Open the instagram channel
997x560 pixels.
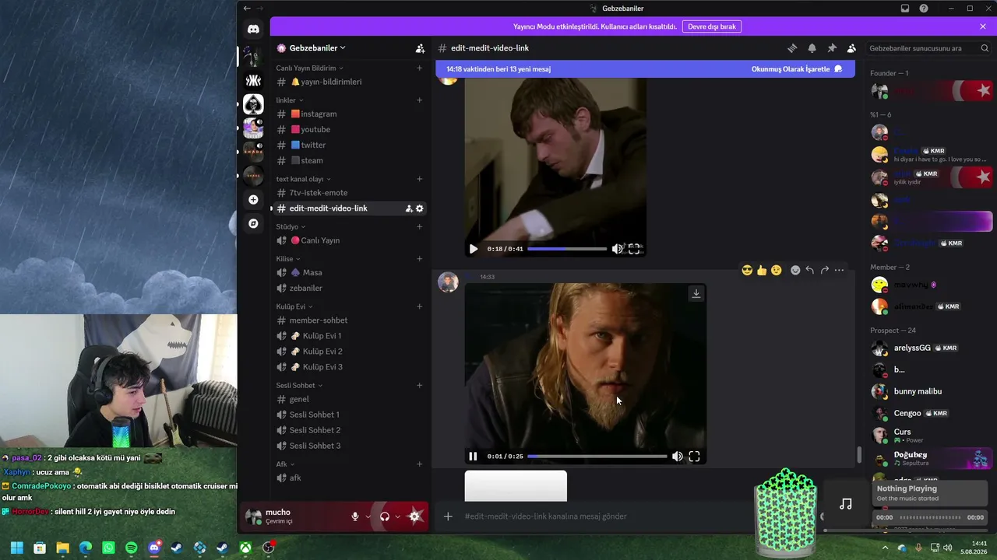coord(349,114)
